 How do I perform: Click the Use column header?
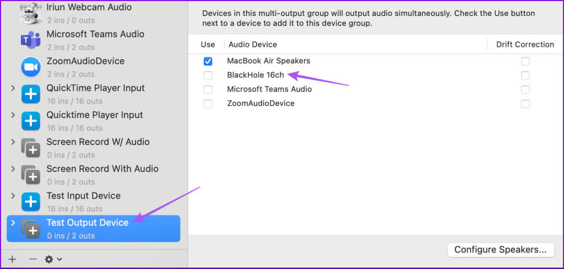coord(208,44)
